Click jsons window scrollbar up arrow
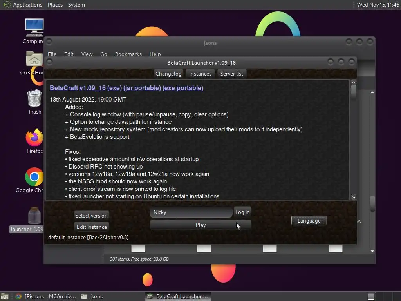 coord(372,92)
